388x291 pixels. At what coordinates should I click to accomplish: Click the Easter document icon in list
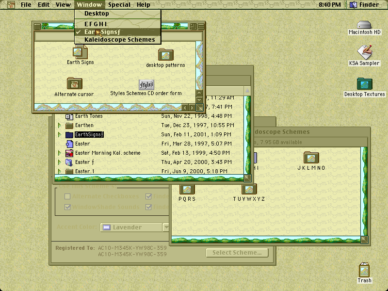(69, 144)
